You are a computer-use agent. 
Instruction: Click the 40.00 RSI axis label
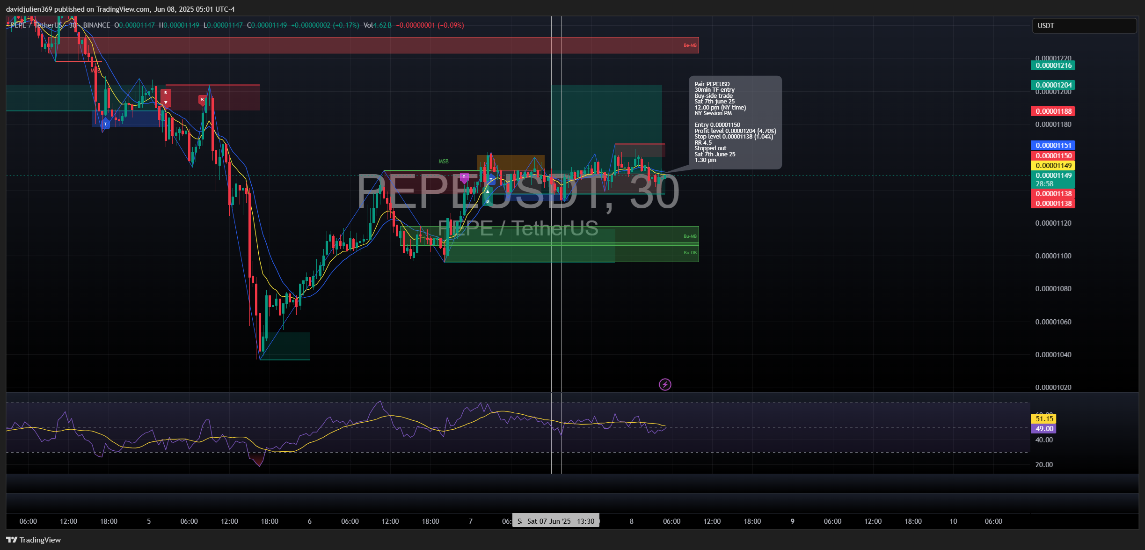pyautogui.click(x=1044, y=440)
